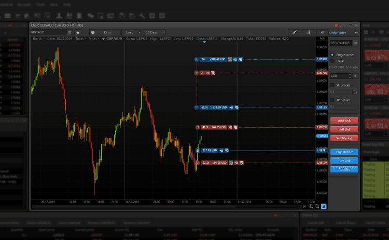Zoom in on the chart
The image size is (389, 240).
(311, 206)
